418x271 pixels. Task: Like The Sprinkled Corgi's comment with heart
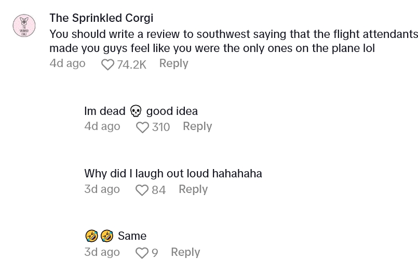coord(107,64)
